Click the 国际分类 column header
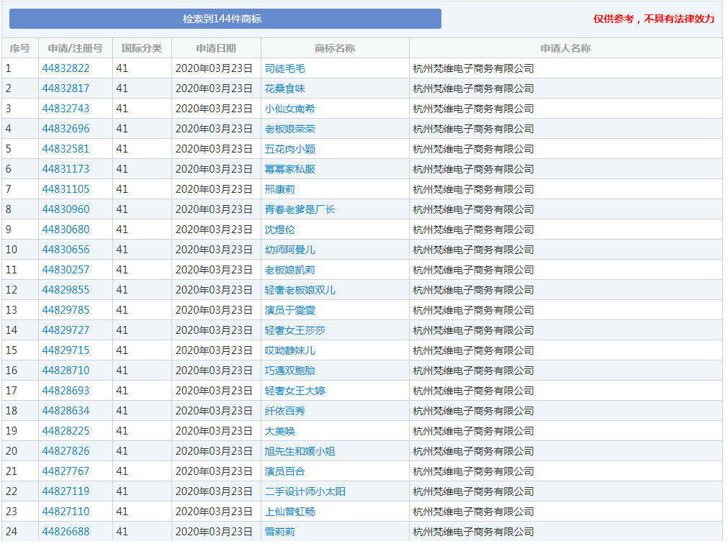 click(142, 48)
